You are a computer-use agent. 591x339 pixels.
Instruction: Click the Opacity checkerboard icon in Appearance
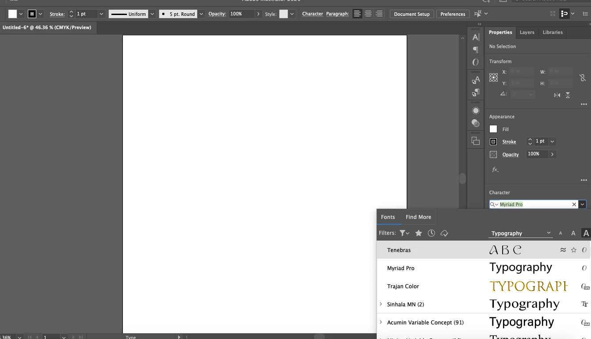click(x=493, y=154)
